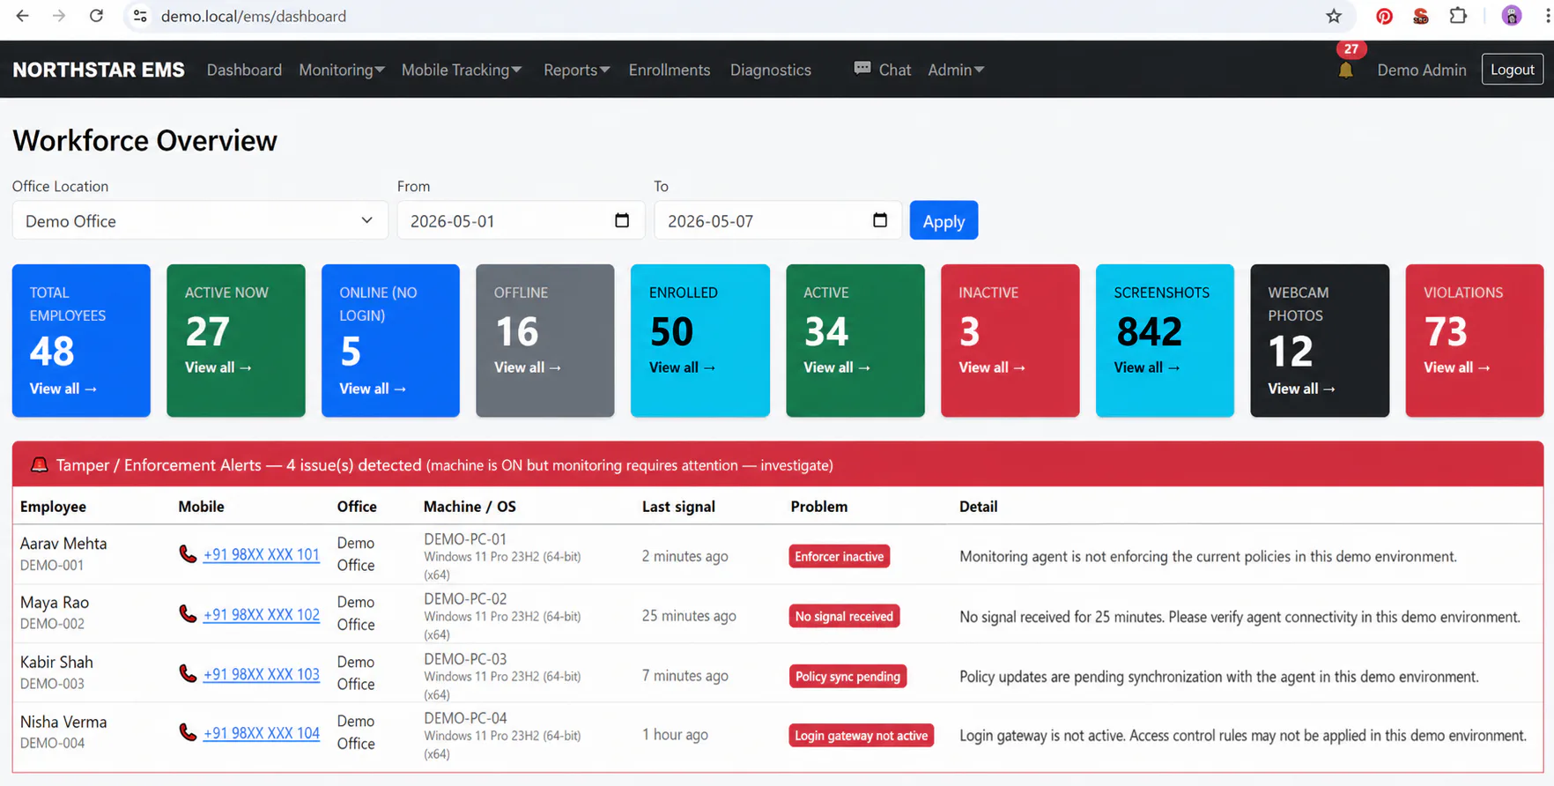Screen dimensions: 1554x786
Task: Expand the Monitoring dropdown menu
Action: tap(342, 70)
